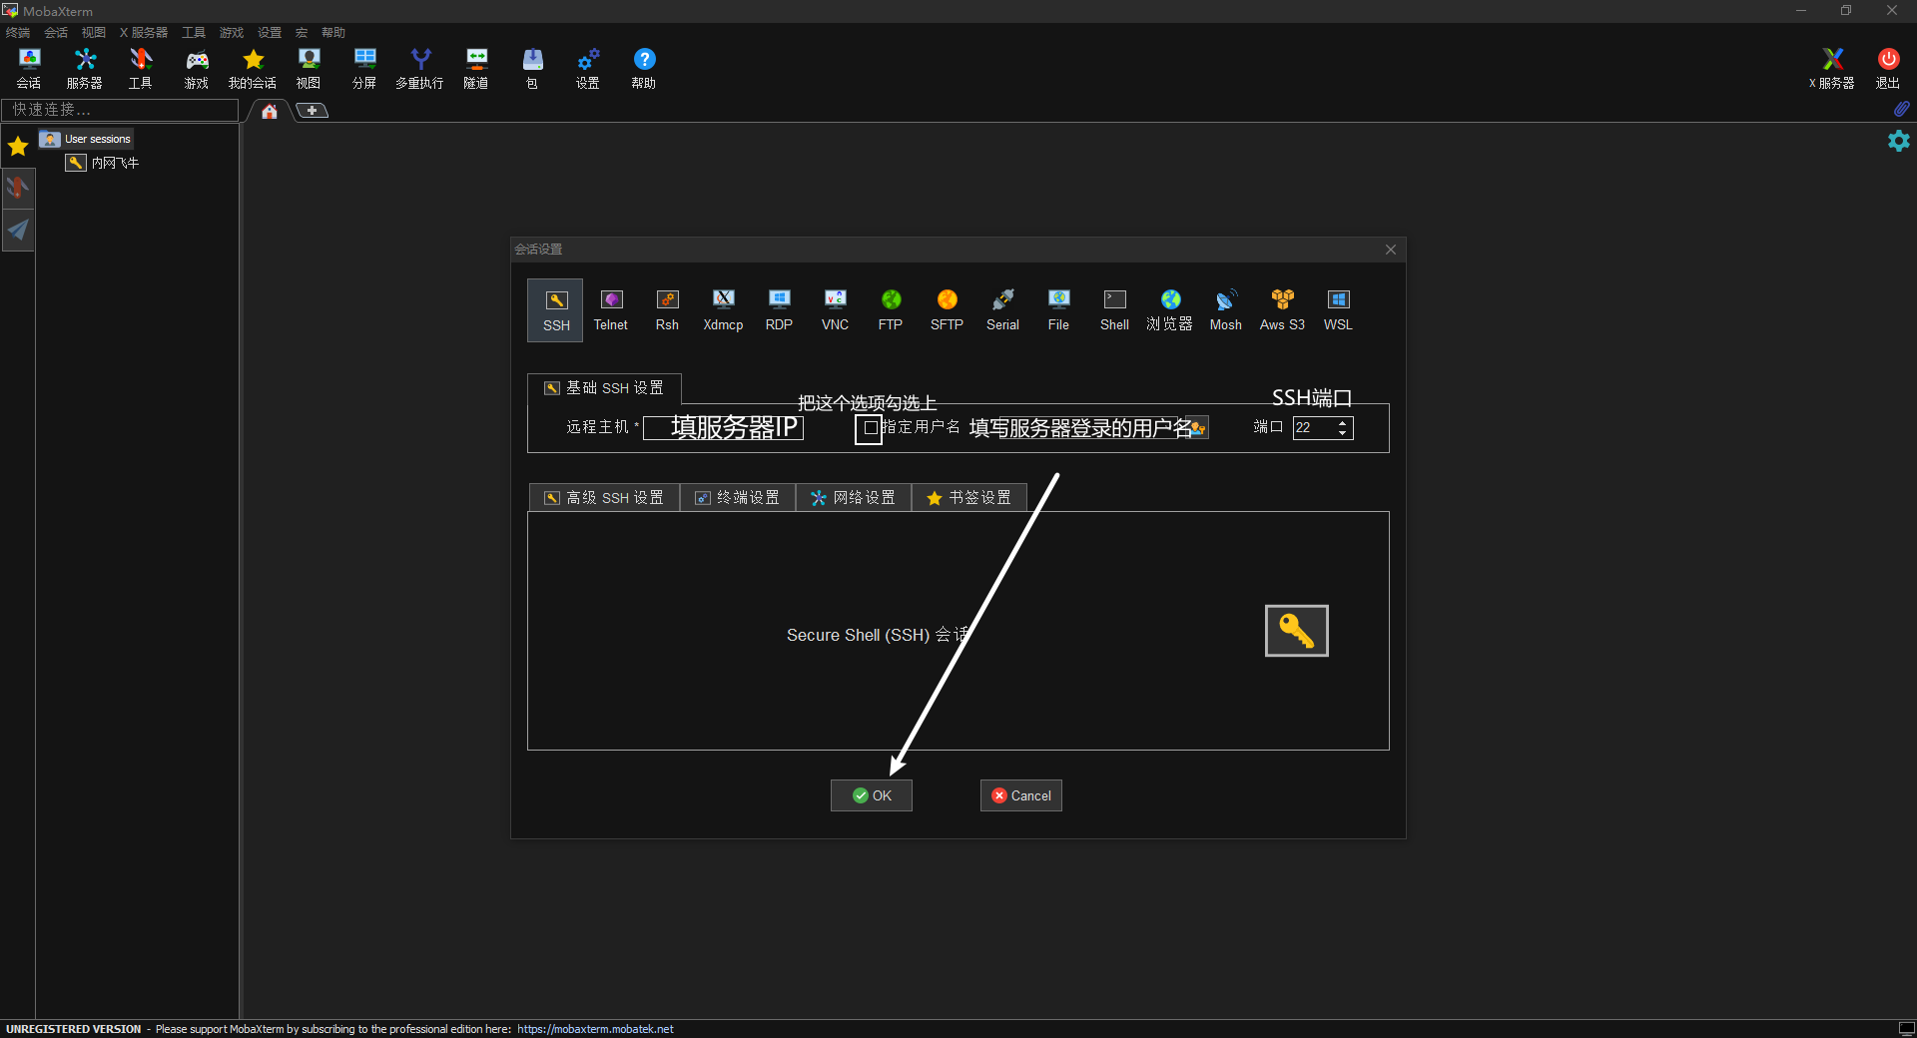1917x1038 pixels.
Task: Open the 多重执行 (MultiExec) toolbar button
Action: tap(420, 69)
